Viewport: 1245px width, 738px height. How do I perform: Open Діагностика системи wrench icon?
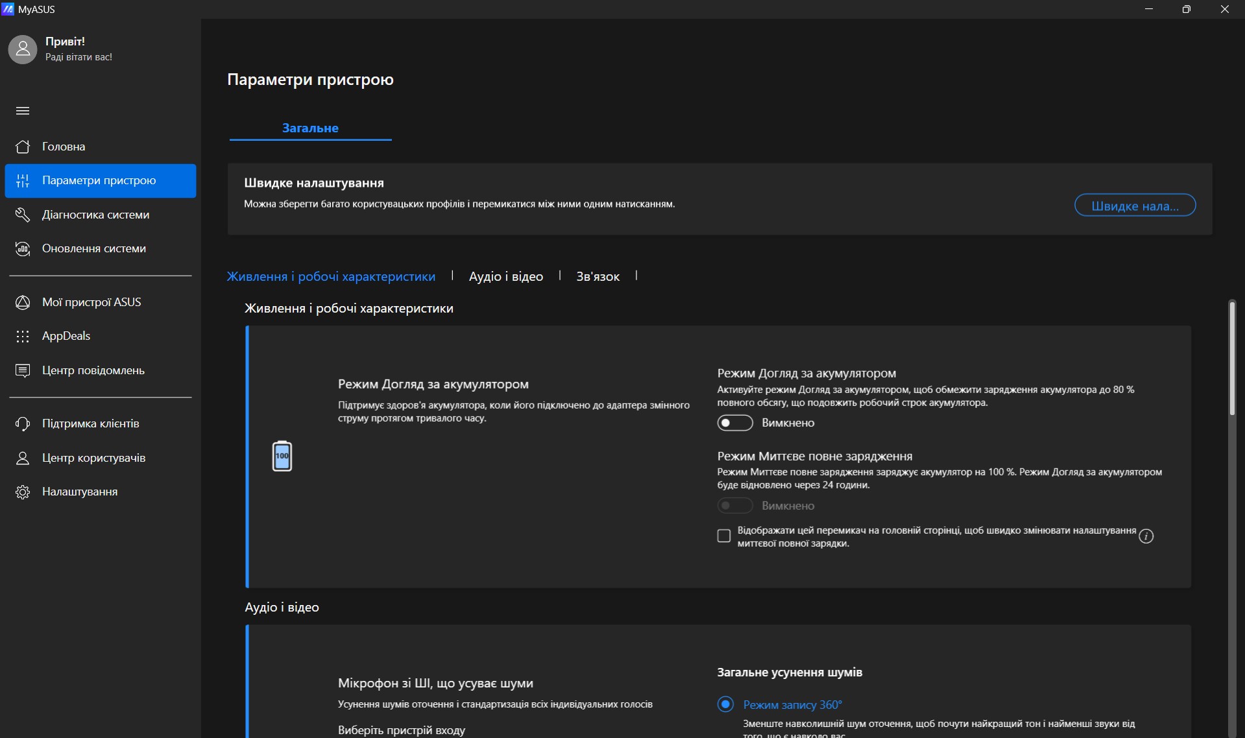point(23,215)
